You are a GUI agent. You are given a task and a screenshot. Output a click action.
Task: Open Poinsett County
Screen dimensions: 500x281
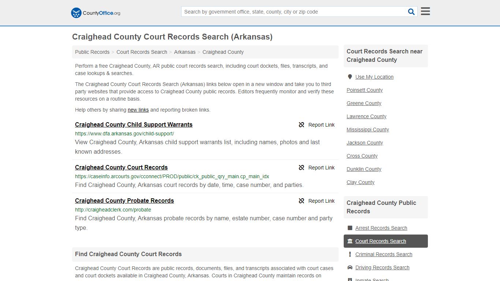(x=365, y=90)
